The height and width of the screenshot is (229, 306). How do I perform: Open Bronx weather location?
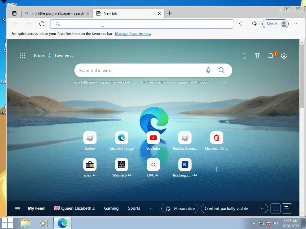tap(39, 55)
